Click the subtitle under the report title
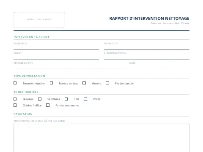 (170, 23)
